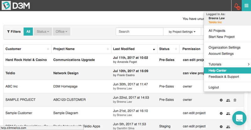Click the Teldio Inc organization name

pos(215,22)
